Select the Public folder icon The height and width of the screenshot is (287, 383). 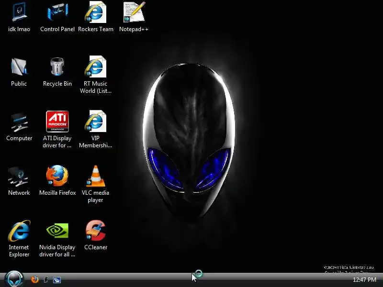[x=19, y=72]
